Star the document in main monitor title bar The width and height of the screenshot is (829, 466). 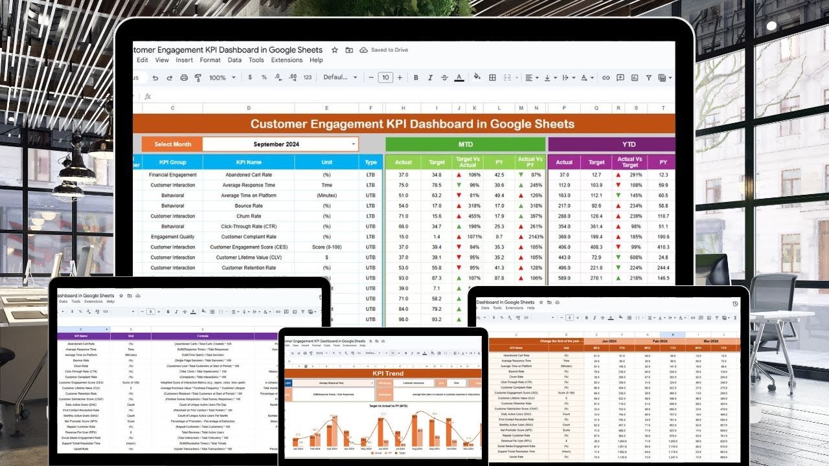coord(335,50)
